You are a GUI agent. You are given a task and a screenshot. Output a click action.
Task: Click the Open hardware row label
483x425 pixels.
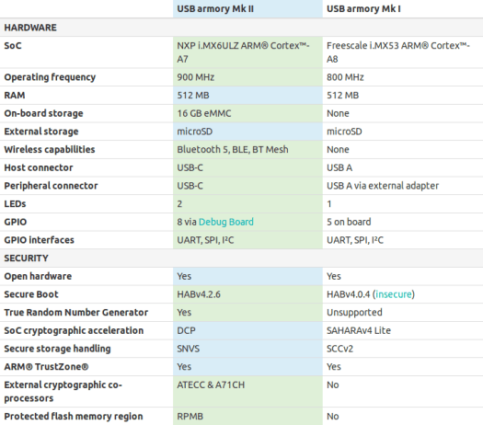(38, 276)
